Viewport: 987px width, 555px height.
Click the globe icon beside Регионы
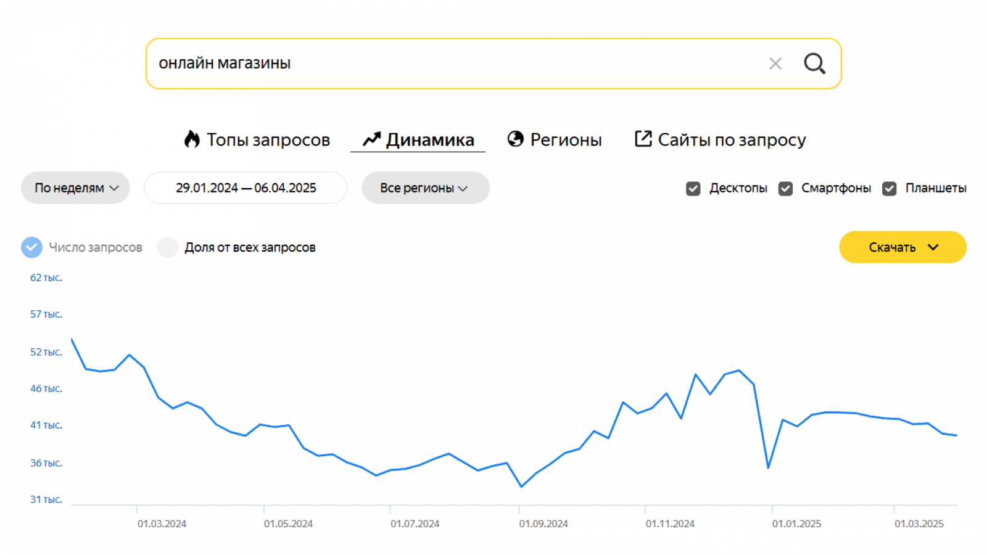coord(515,139)
